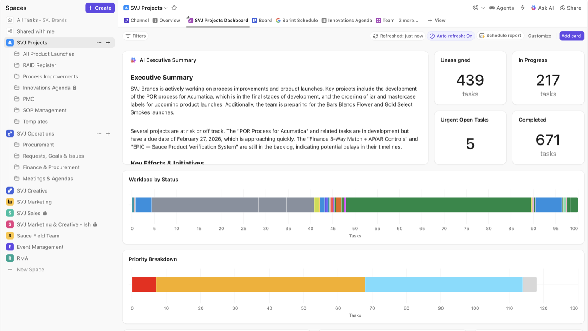Switch to the Channel tab
The height and width of the screenshot is (331, 588).
tap(136, 20)
